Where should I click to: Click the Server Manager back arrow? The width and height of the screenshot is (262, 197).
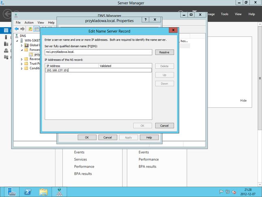click(x=7, y=14)
